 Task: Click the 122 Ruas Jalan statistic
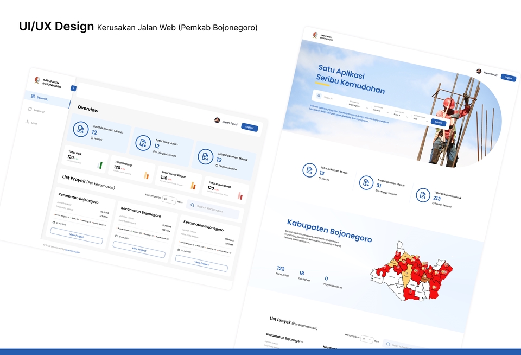coord(281,271)
